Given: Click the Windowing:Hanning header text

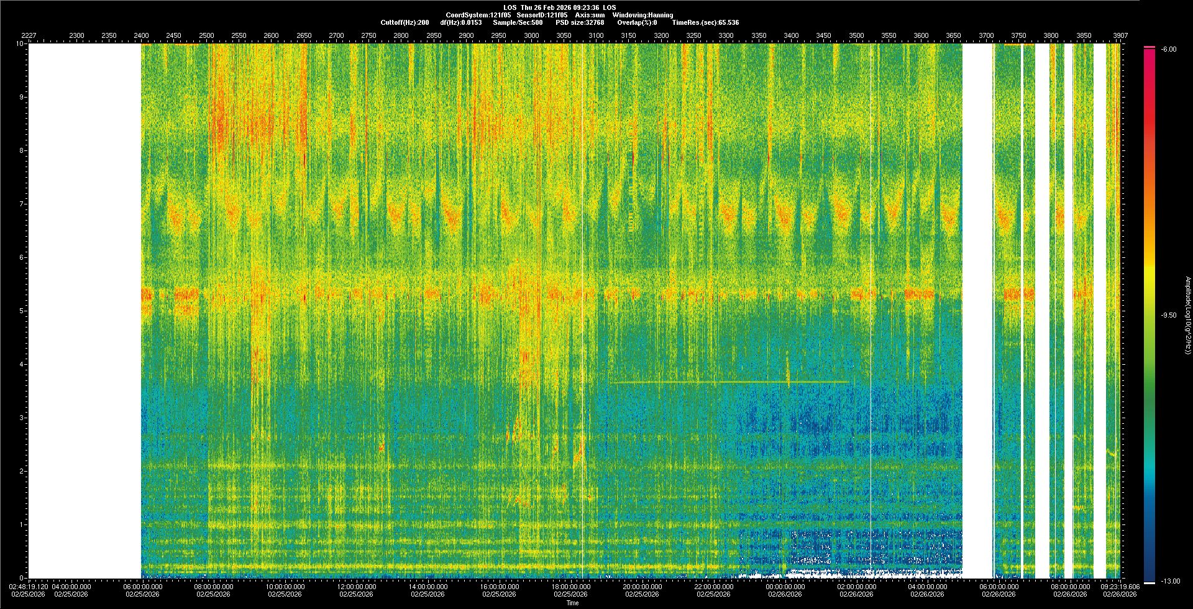Looking at the screenshot, I should (642, 15).
